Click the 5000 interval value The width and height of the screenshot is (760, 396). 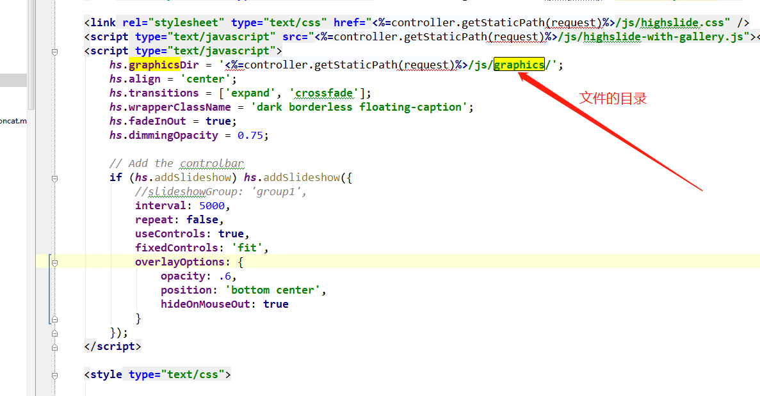(x=212, y=206)
